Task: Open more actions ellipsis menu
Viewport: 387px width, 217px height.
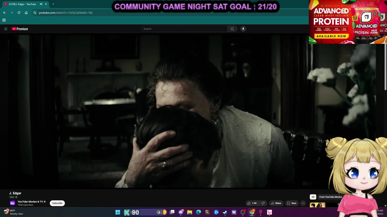Action: point(303,203)
